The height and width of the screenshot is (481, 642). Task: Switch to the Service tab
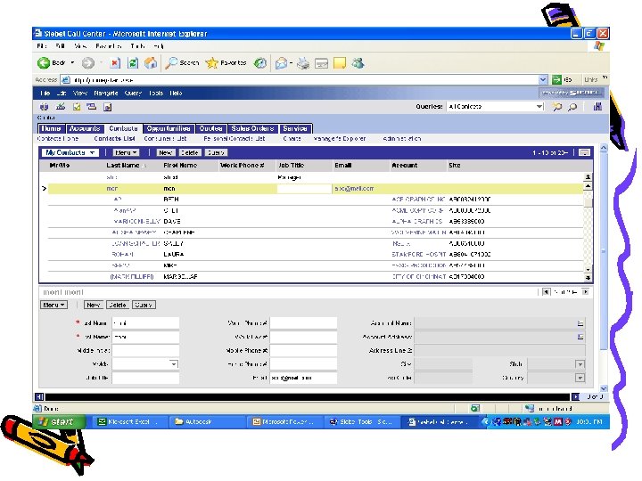(295, 128)
